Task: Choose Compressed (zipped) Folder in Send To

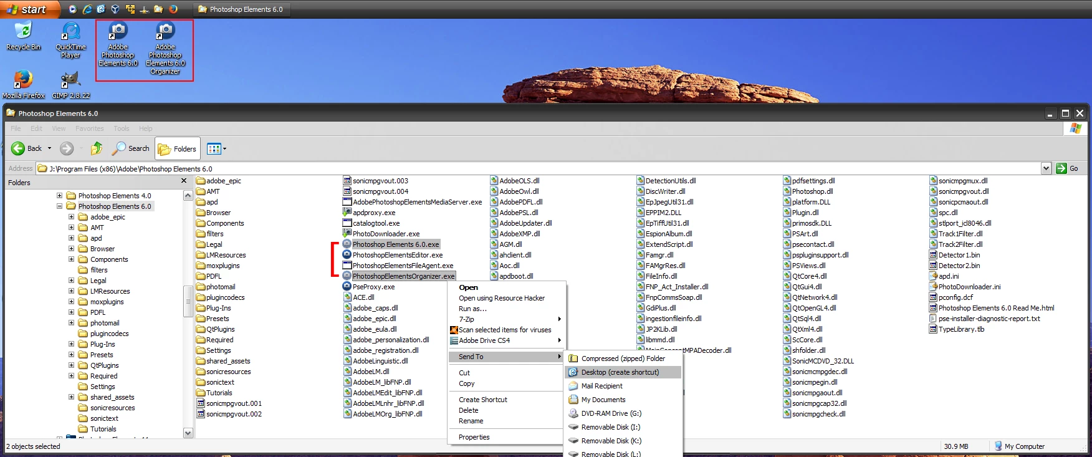Action: (x=623, y=358)
